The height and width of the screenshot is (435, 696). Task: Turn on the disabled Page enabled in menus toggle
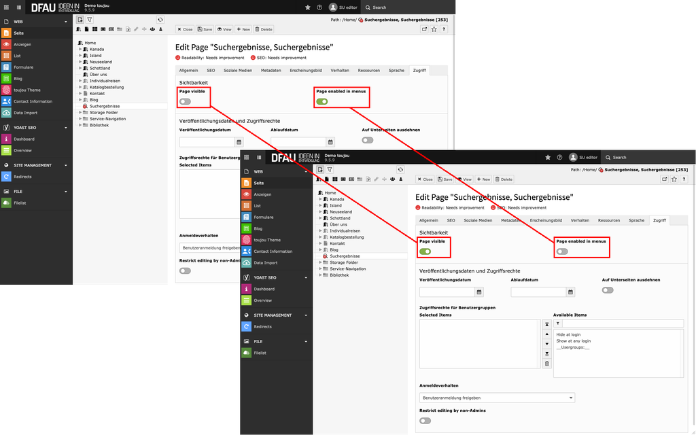click(x=562, y=251)
